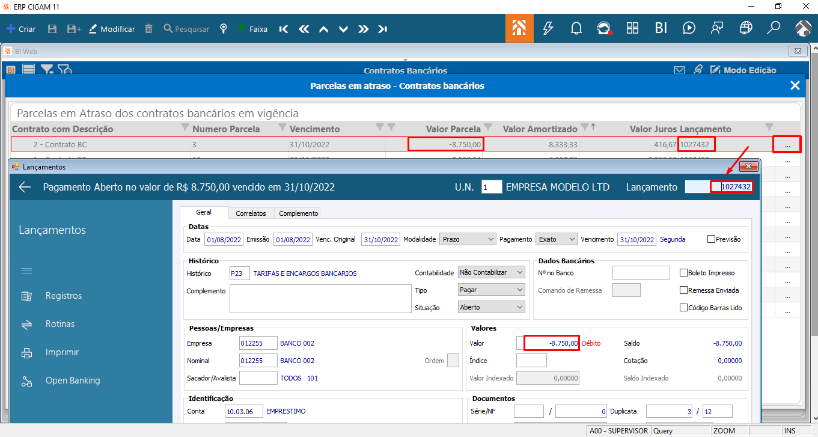Click the Complemento text area
Image resolution: width=818 pixels, height=437 pixels.
tap(319, 299)
